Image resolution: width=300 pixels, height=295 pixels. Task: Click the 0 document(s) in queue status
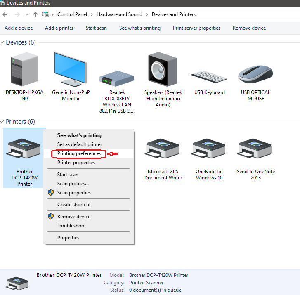pyautogui.click(x=155, y=290)
